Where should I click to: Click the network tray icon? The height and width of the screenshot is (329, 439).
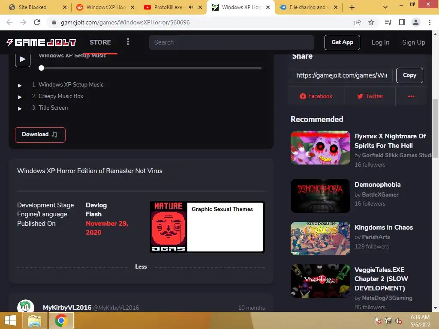click(x=388, y=320)
